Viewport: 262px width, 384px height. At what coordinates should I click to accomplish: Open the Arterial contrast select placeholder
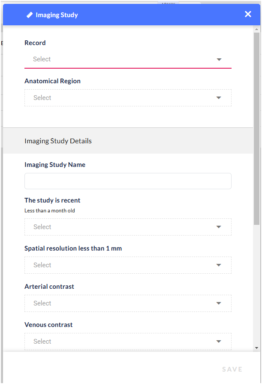click(x=42, y=303)
